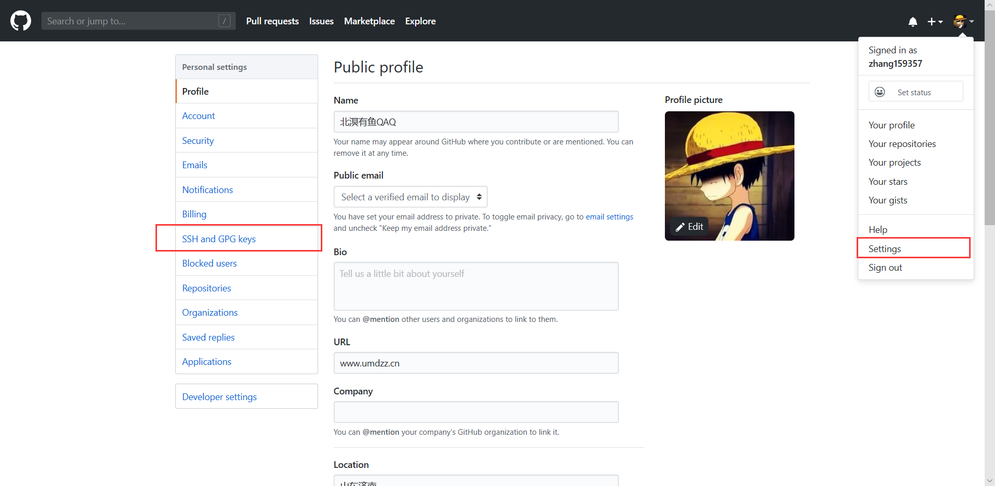Open Organizations settings in sidebar
The image size is (995, 486).
[247, 313]
